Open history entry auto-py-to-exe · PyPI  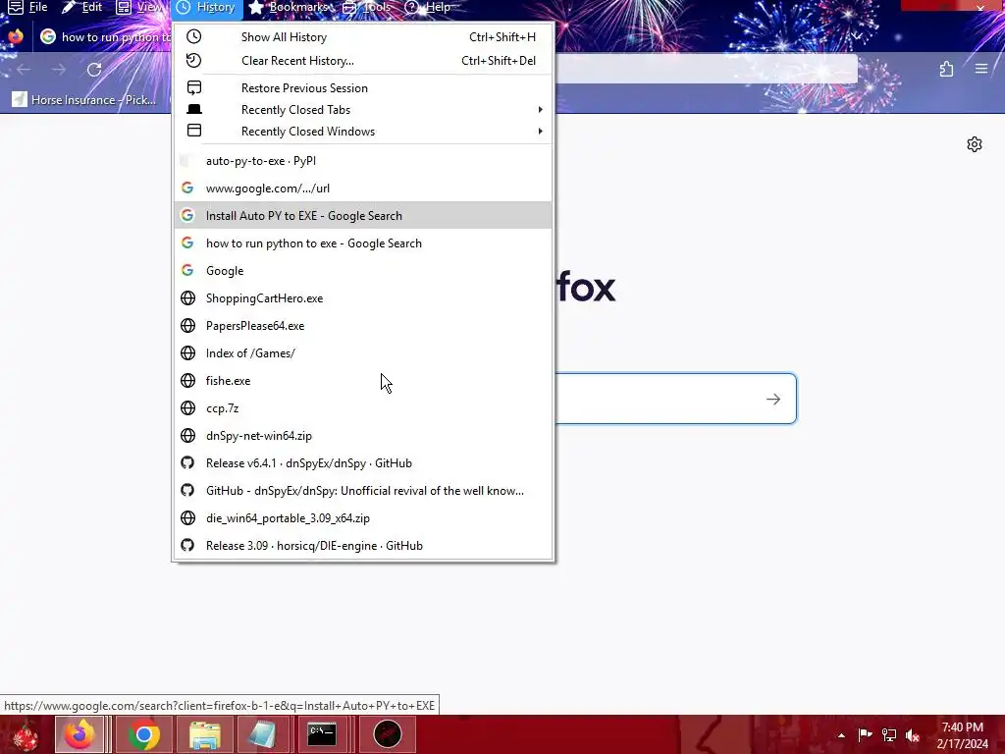pyautogui.click(x=363, y=161)
